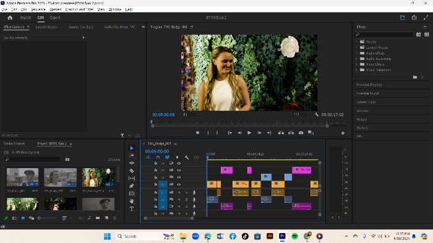
Task: Open Program Monitor wrench settings
Action: click(317, 114)
